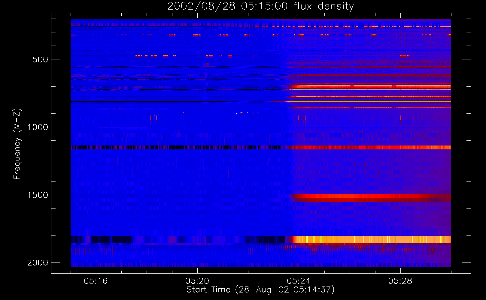Click the 1500 frequency tick label
The width and height of the screenshot is (486, 300).
[x=38, y=195]
